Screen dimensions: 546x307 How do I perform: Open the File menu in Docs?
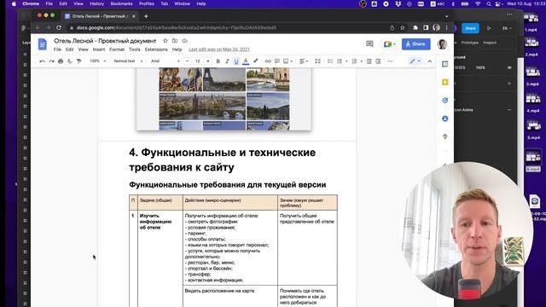coord(57,49)
